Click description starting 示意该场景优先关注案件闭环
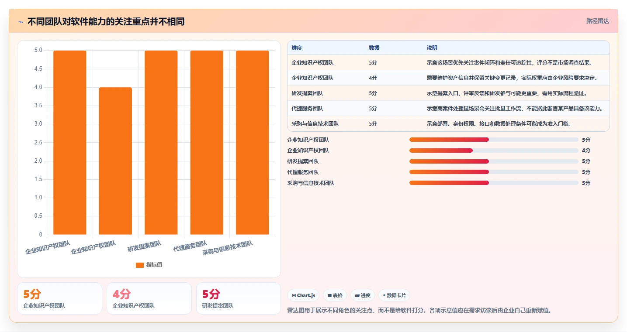 [x=509, y=63]
